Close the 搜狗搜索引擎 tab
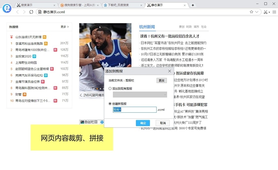The image size is (278, 170). pos(98,5)
